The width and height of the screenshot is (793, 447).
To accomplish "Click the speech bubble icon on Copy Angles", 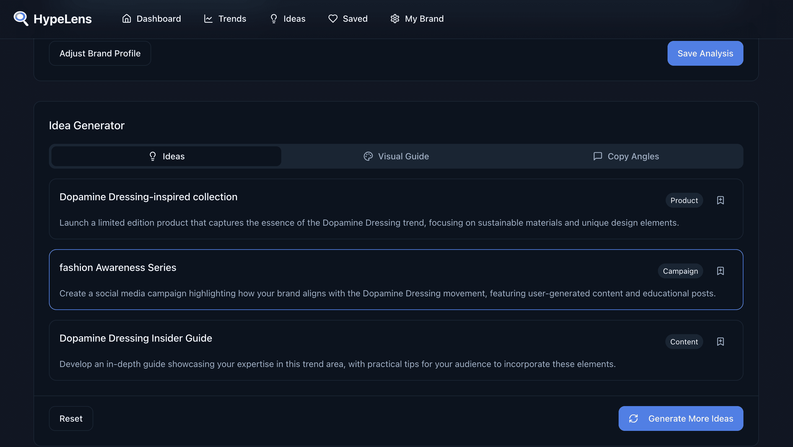I will point(598,156).
